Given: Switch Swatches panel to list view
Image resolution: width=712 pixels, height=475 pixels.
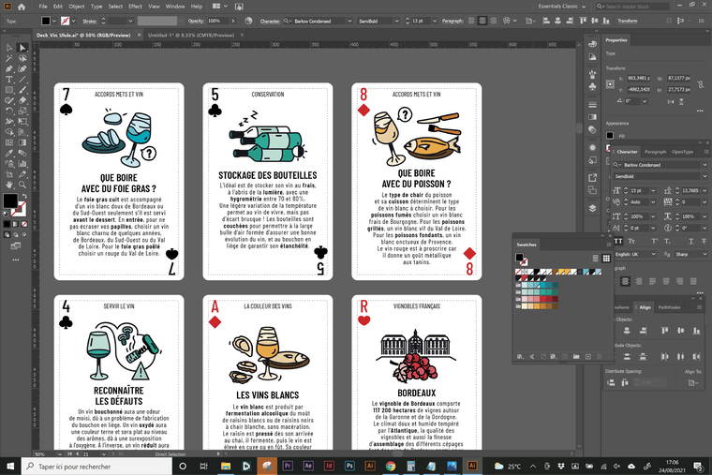Looking at the screenshot, I should (x=595, y=259).
